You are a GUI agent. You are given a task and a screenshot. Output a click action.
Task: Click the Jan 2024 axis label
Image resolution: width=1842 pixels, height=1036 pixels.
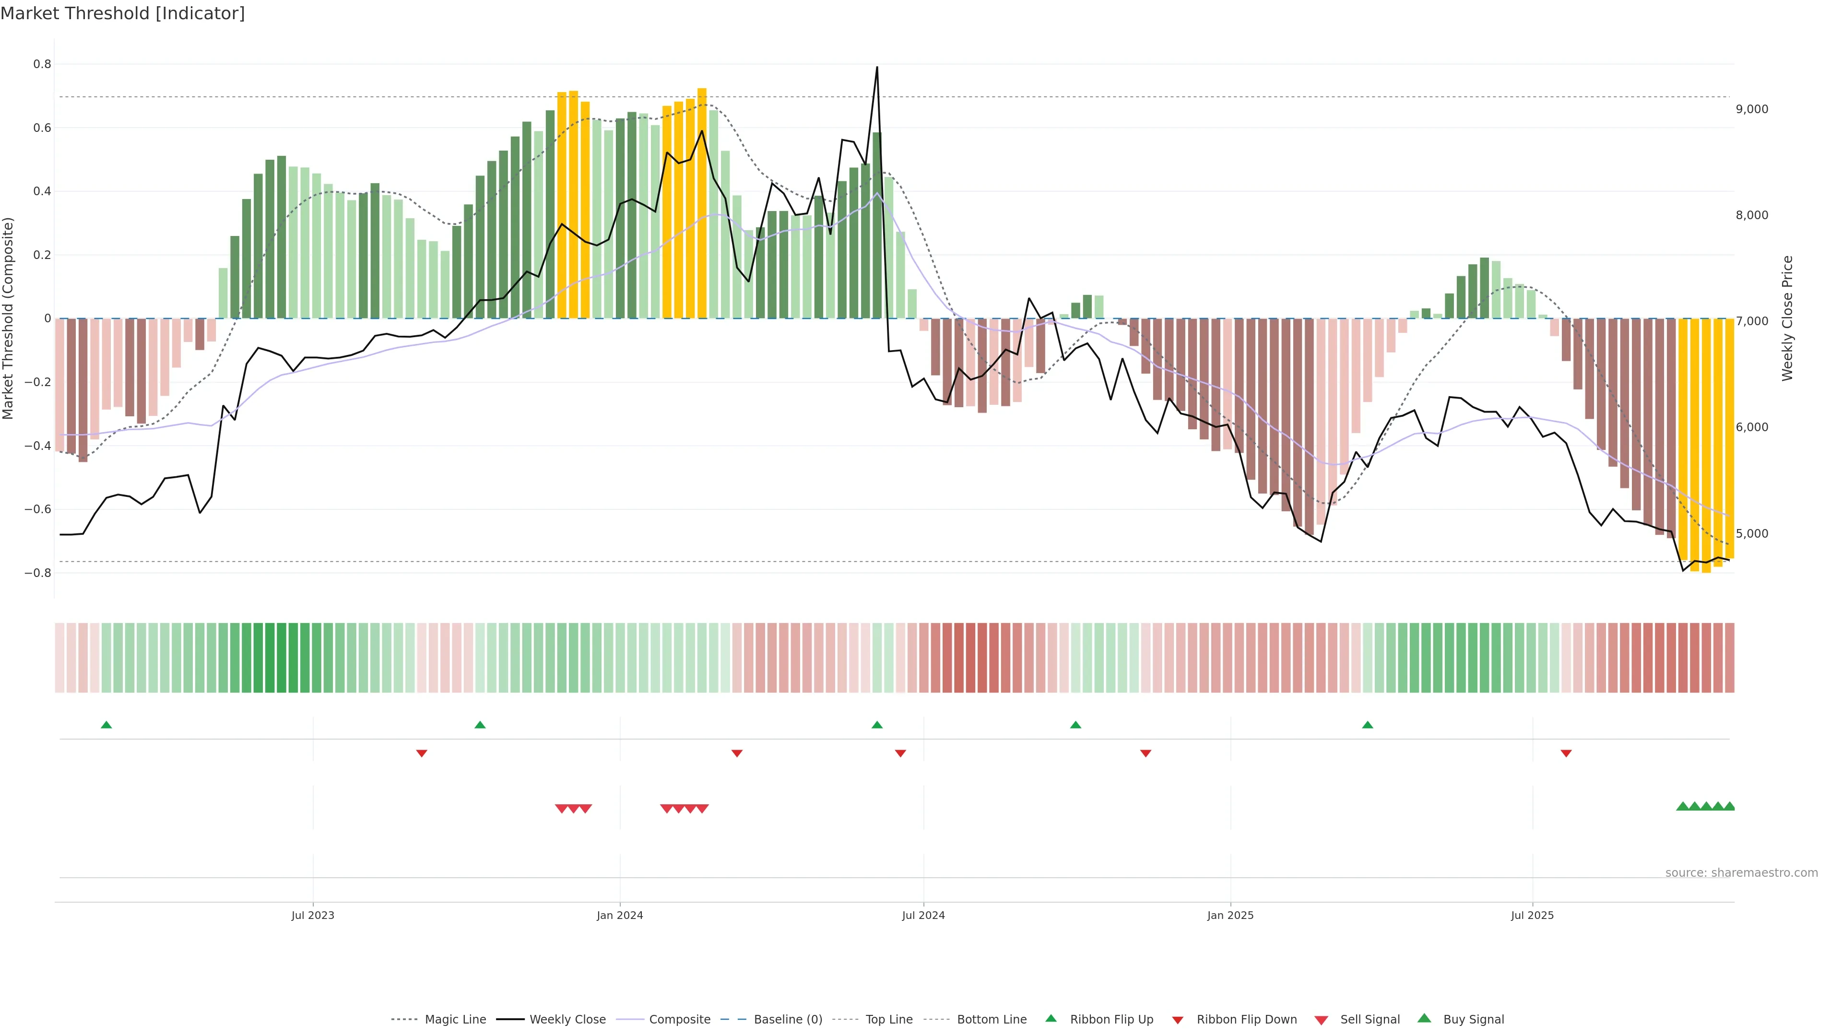tap(619, 916)
